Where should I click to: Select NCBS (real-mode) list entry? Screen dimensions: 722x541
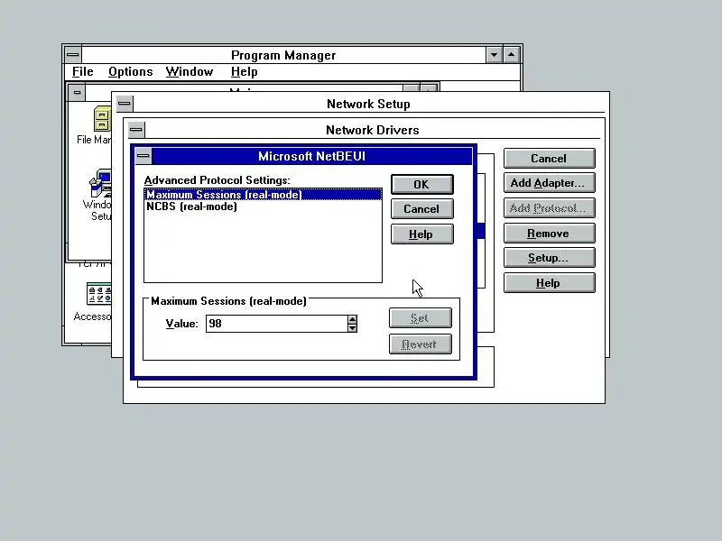[263, 206]
